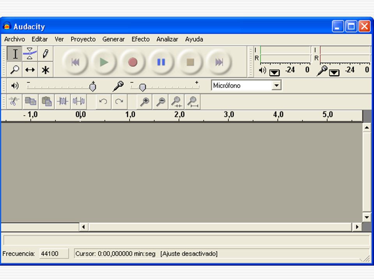Select the Multi-tool asterisk
Image resolution: width=374 pixels, height=280 pixels.
pos(45,70)
